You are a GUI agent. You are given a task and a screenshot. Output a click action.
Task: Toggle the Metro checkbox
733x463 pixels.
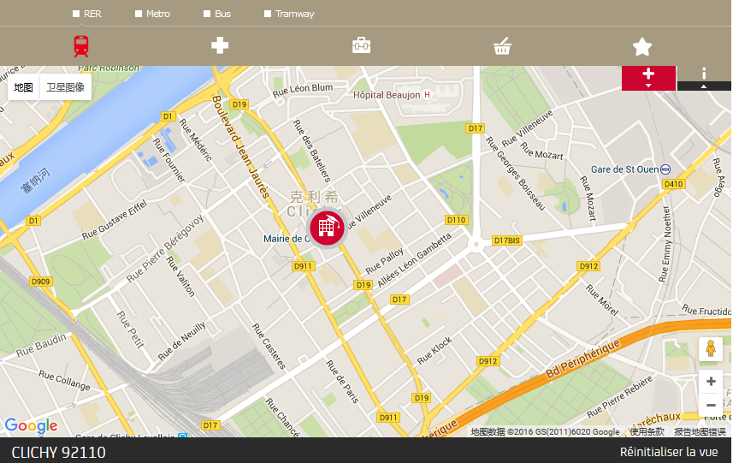(139, 14)
